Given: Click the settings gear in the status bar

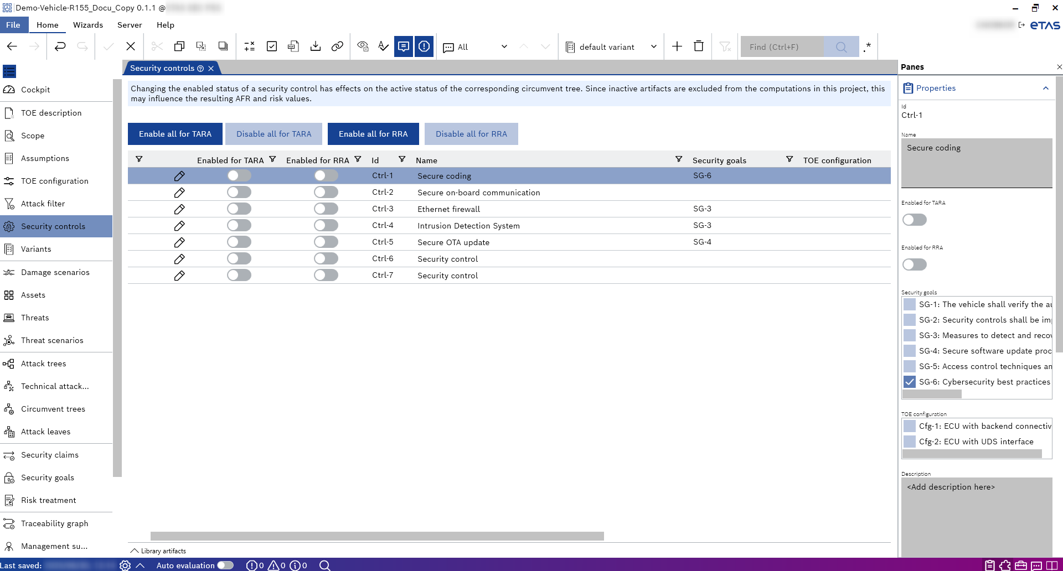Looking at the screenshot, I should 125,565.
